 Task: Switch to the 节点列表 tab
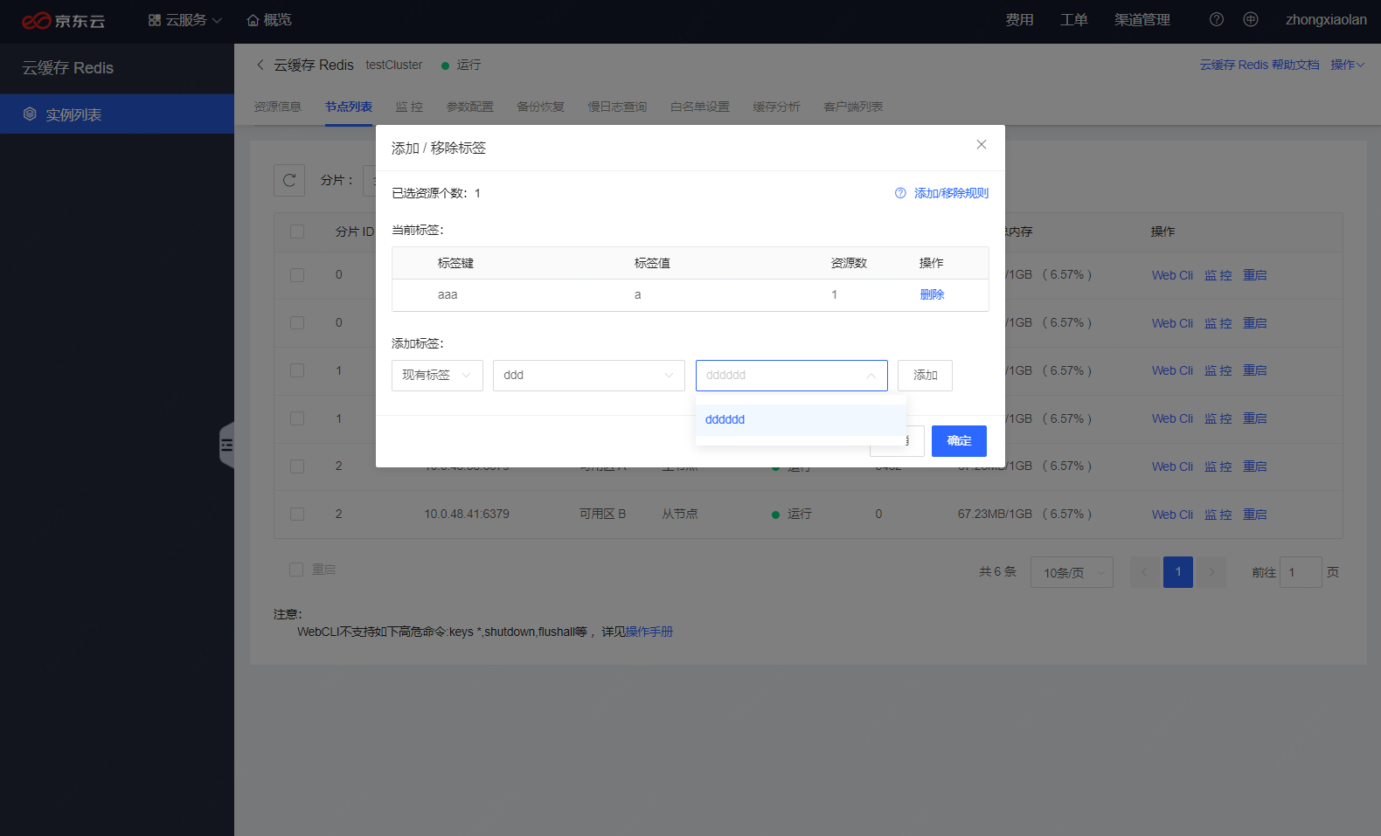(x=349, y=107)
